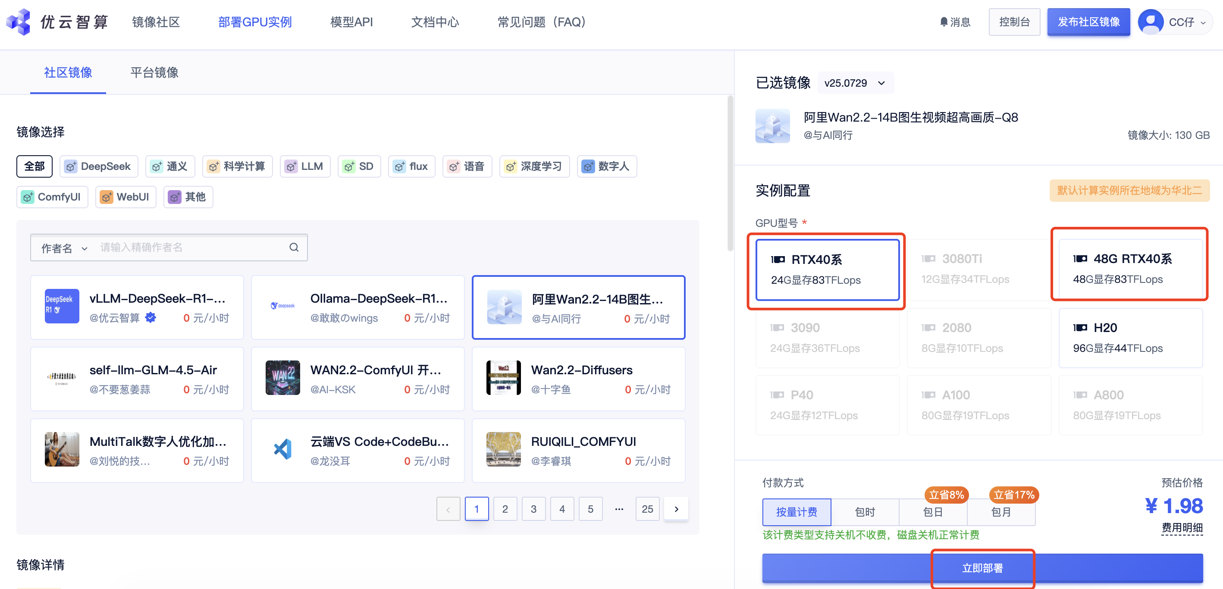The image size is (1223, 589).
Task: Click the search magnifier icon
Action: (294, 247)
